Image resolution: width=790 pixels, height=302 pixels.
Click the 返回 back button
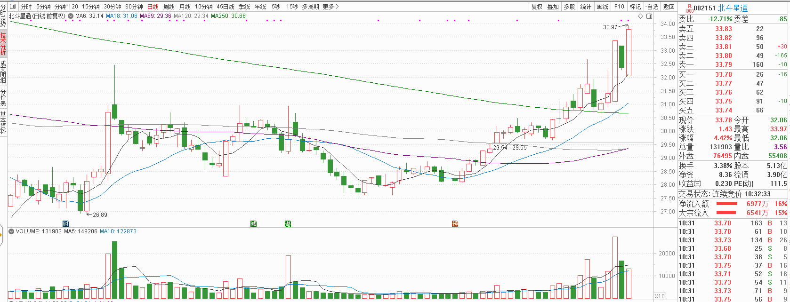[669, 7]
